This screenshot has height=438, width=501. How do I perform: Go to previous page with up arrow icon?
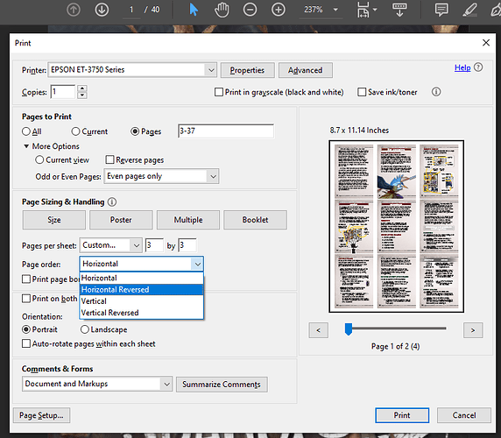click(x=74, y=10)
